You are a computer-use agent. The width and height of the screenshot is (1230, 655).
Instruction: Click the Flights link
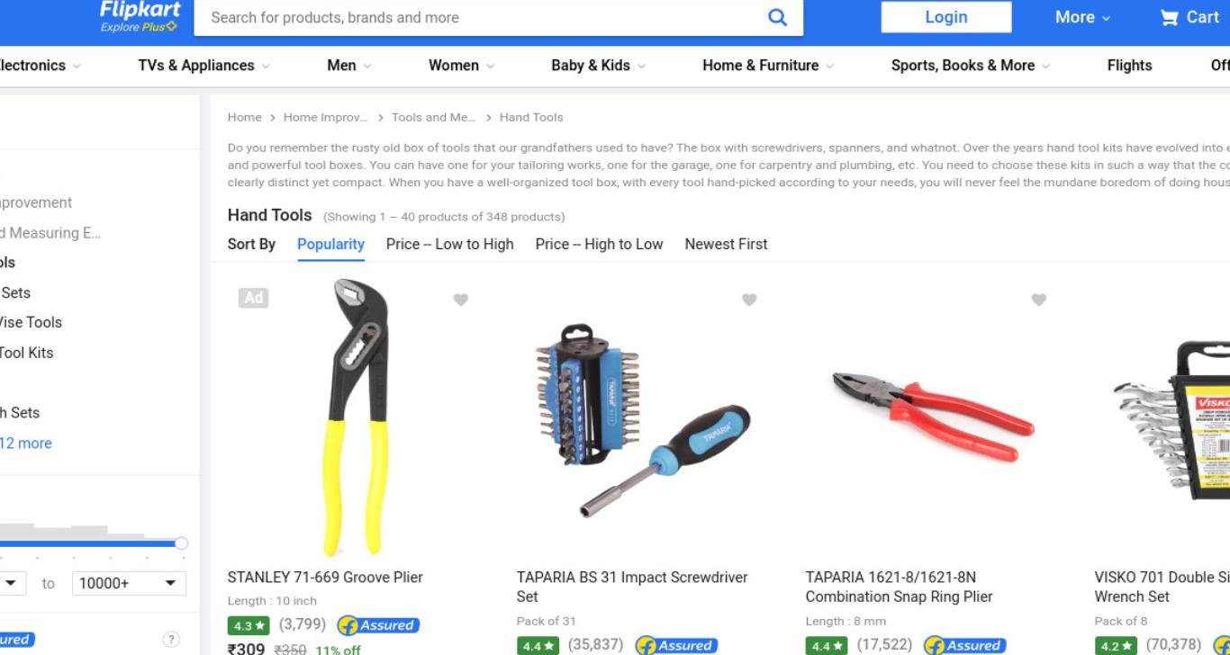[x=1129, y=65]
